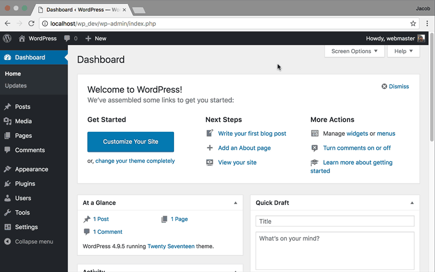
Task: Open the Posts menu label
Action: [x=22, y=107]
